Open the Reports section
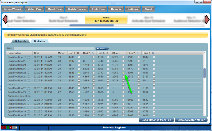The width and height of the screenshot is (212, 131). click(x=116, y=9)
